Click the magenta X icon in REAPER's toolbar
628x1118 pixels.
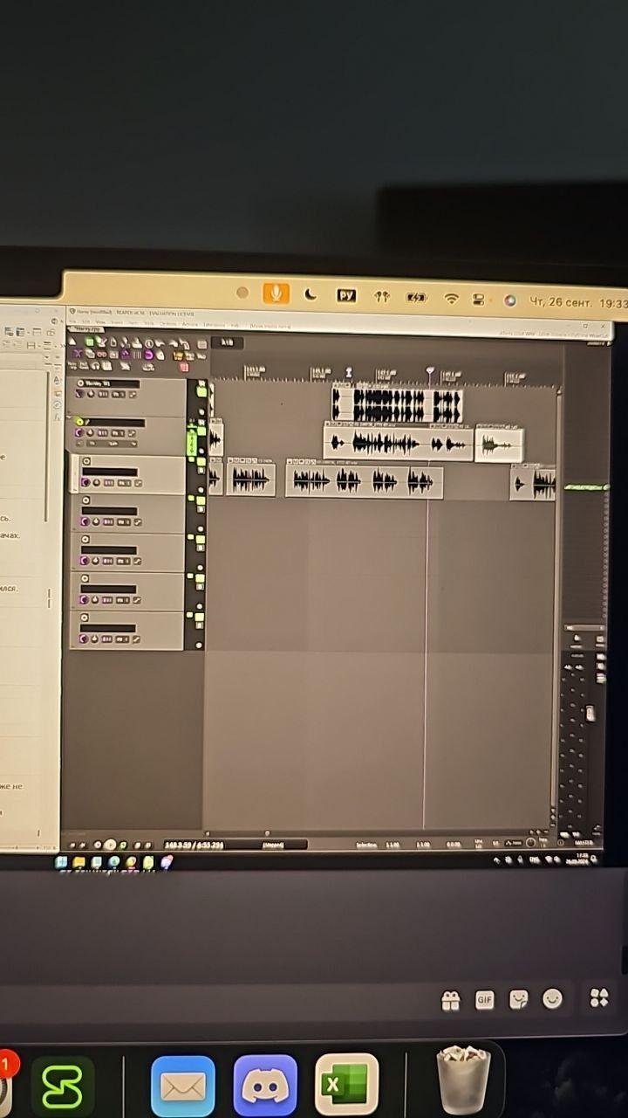pyautogui.click(x=78, y=354)
